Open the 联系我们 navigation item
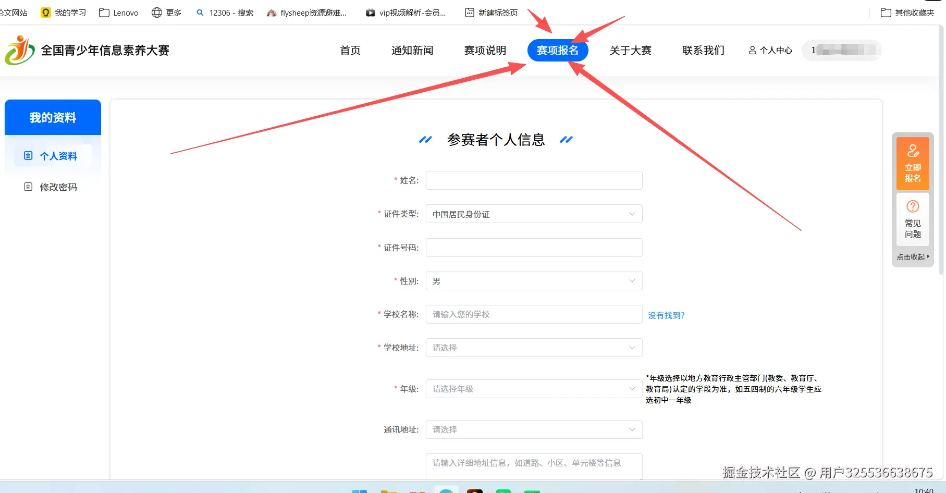This screenshot has height=493, width=946. tap(704, 51)
